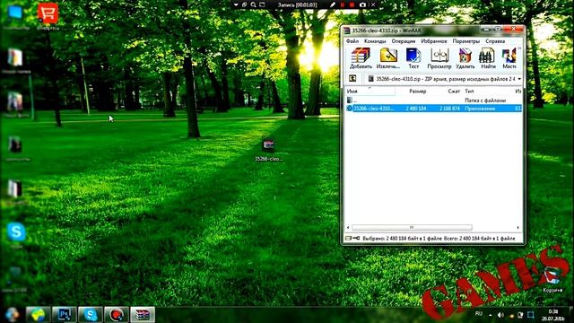Click the Удалить (Delete) toolbar icon
This screenshot has height=323, width=574.
point(465,58)
